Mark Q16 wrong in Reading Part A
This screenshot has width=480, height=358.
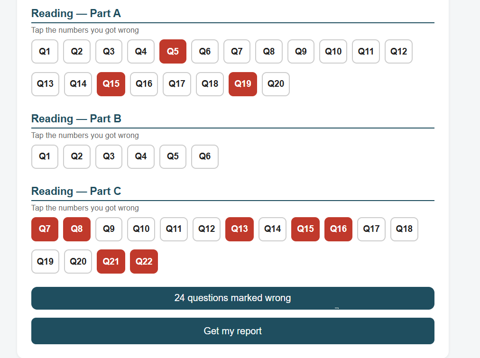point(144,84)
